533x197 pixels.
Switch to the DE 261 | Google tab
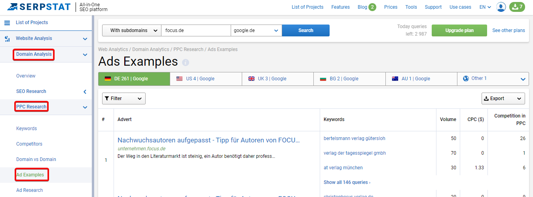134,79
